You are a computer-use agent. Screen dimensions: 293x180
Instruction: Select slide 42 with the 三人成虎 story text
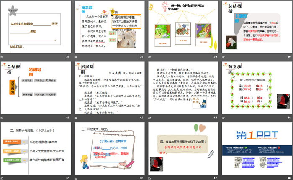click(x=110, y=88)
